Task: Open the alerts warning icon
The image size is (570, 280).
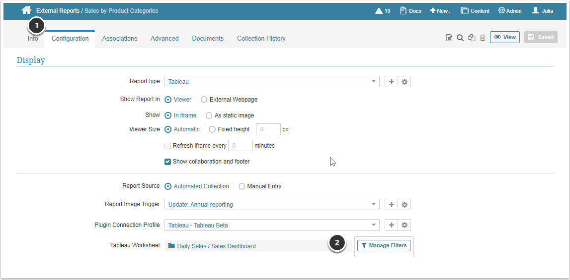Action: click(379, 11)
